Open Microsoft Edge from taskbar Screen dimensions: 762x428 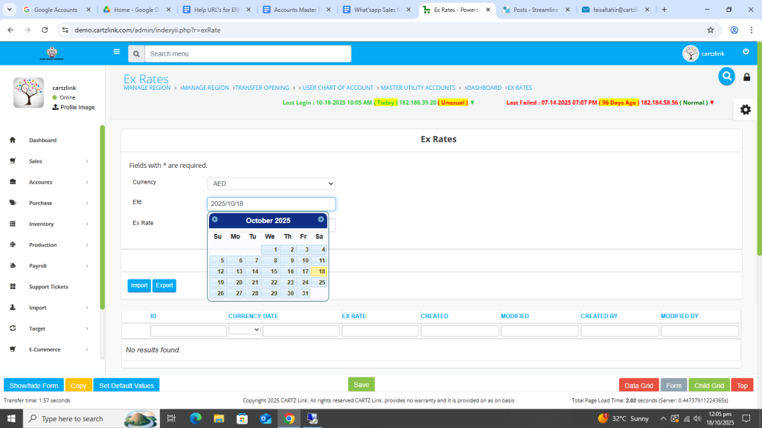coord(196,418)
